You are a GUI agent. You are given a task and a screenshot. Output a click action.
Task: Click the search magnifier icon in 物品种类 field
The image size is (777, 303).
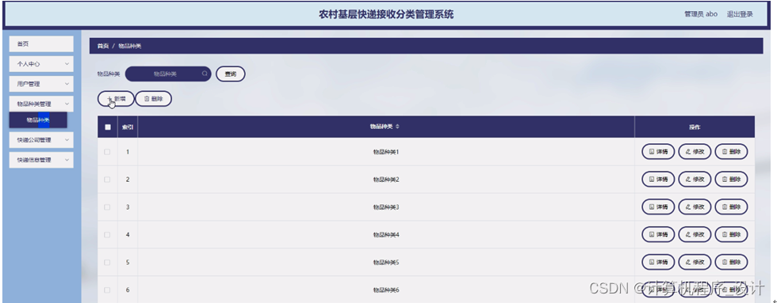(205, 74)
